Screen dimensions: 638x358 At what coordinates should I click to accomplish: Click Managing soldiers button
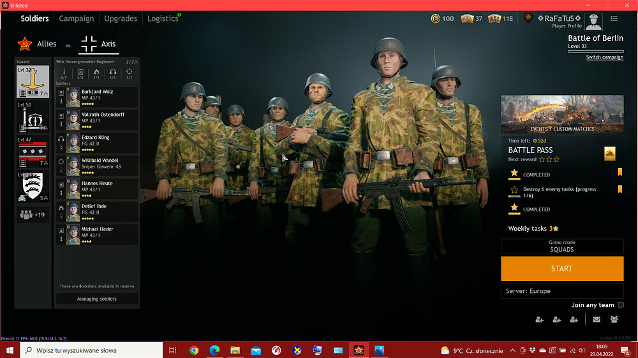97,299
